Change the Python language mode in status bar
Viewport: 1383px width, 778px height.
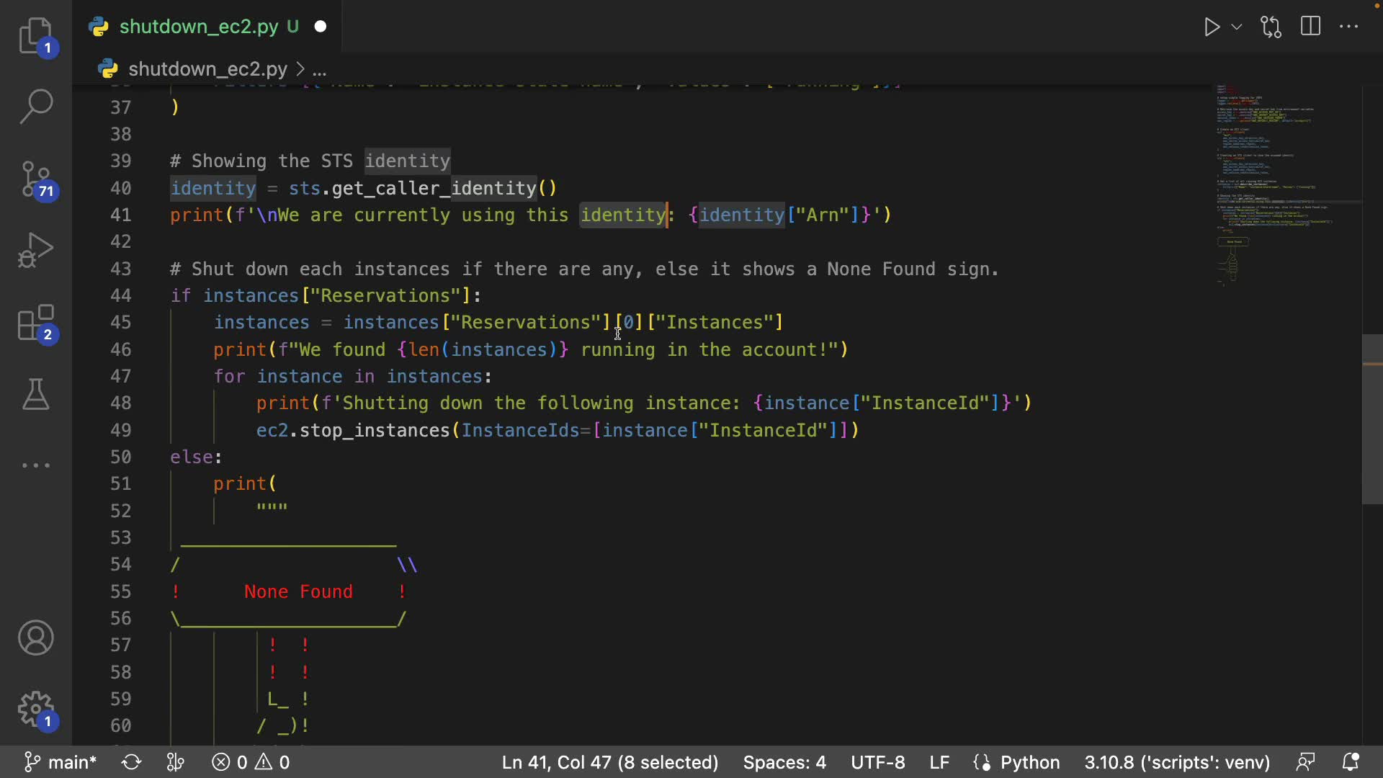(1029, 762)
